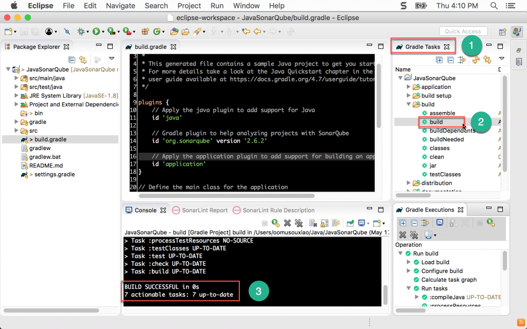Collapse the build task folder
This screenshot has height=329, width=527.
[409, 104]
